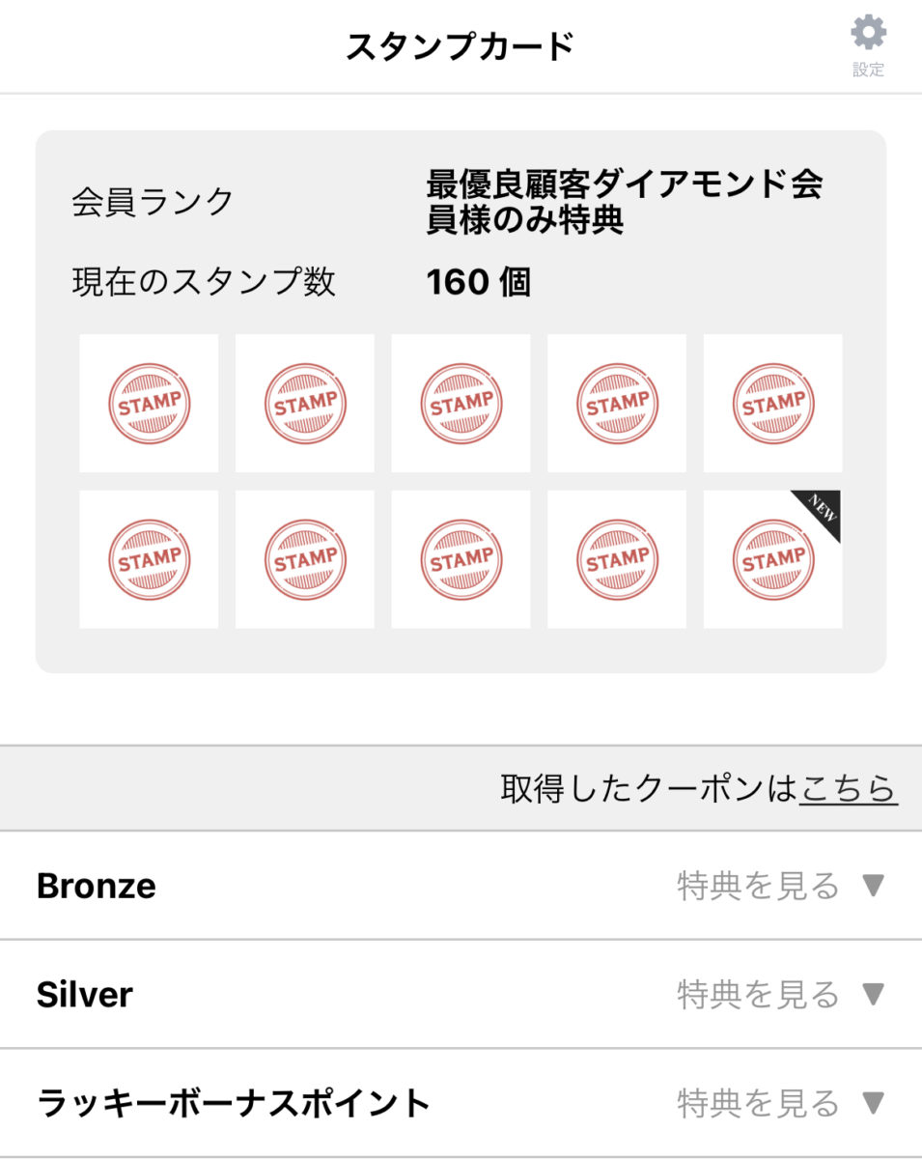922x1159 pixels.
Task: Click the こちら link for acquired coupons
Action: (x=849, y=789)
